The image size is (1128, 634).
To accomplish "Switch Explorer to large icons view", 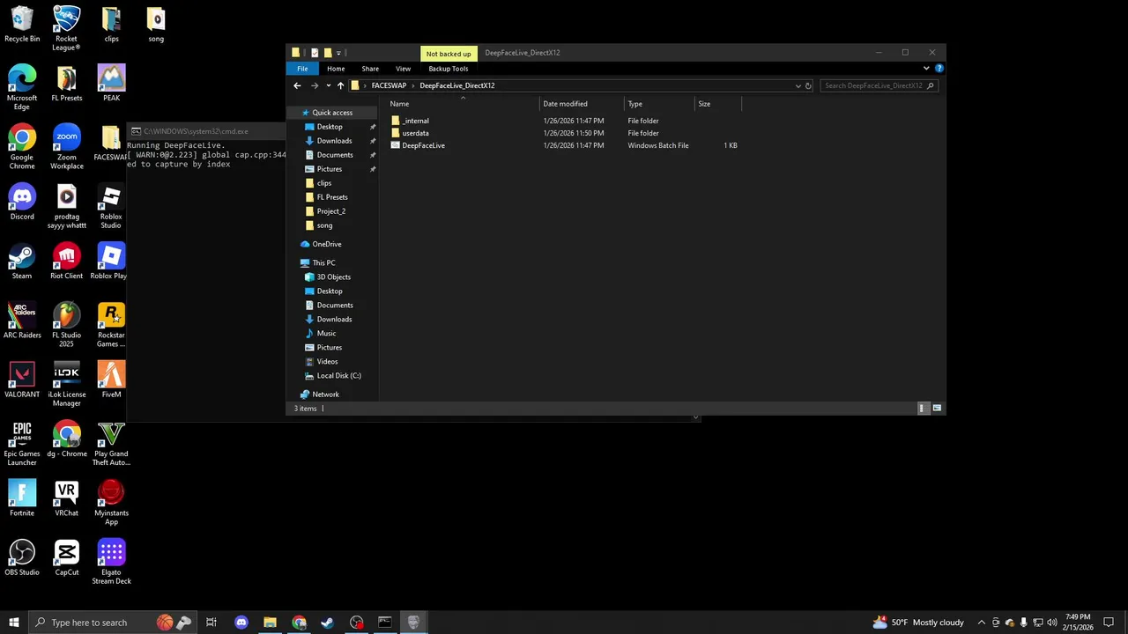I will pos(937,408).
